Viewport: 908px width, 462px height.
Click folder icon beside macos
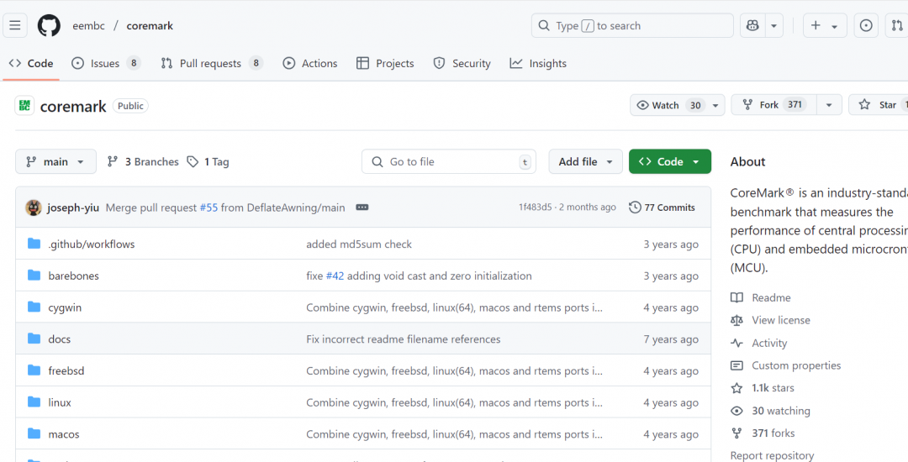[34, 433]
